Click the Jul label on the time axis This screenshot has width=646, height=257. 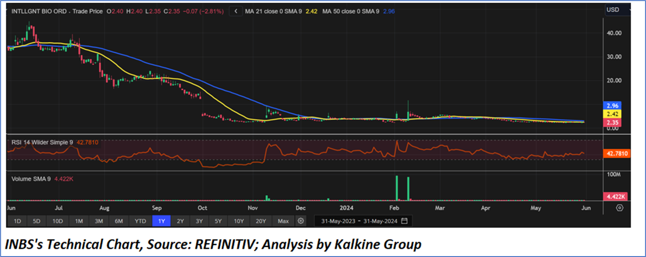58,207
